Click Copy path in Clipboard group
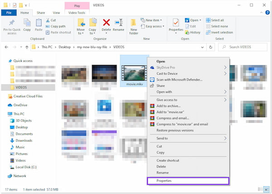The height and width of the screenshot is (194, 272). pyautogui.click(x=55, y=26)
